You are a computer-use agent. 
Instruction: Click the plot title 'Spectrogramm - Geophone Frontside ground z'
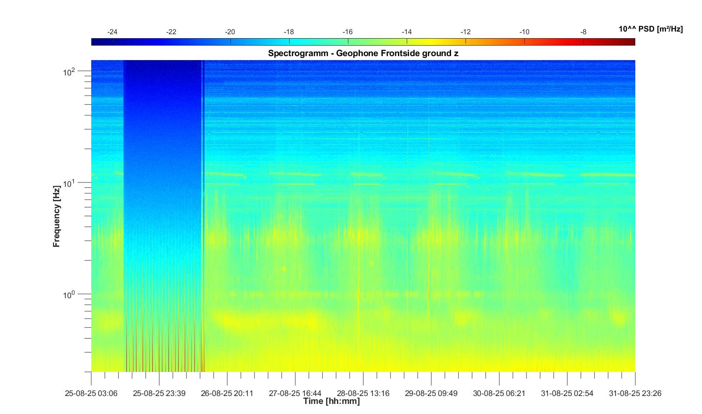pyautogui.click(x=363, y=54)
